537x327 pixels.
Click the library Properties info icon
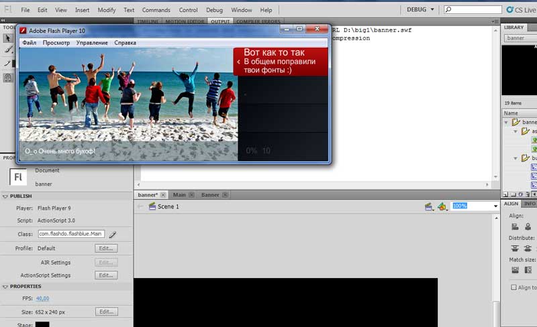pyautogui.click(x=521, y=194)
